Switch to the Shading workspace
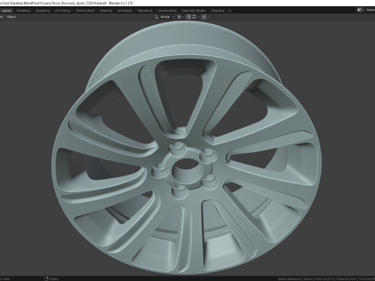The image size is (375, 281). 106,11
